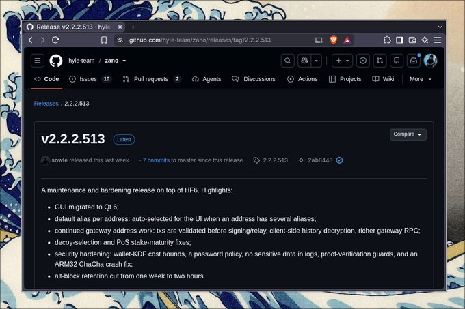This screenshot has width=465, height=309.
Task: Switch to the Issues tab
Action: (90, 79)
